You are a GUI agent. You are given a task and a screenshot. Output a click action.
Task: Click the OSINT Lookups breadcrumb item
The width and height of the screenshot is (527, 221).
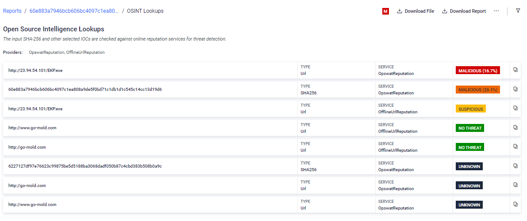click(145, 11)
